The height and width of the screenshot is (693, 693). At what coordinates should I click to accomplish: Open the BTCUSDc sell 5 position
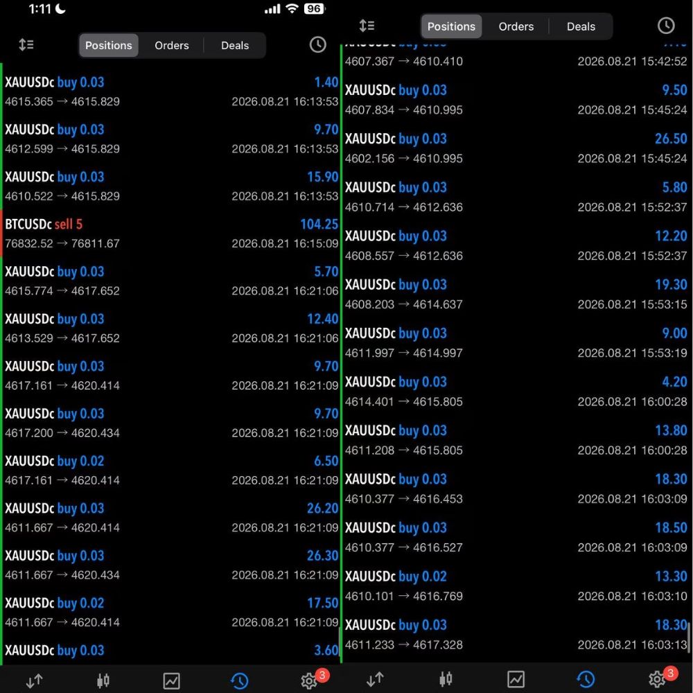(x=170, y=234)
